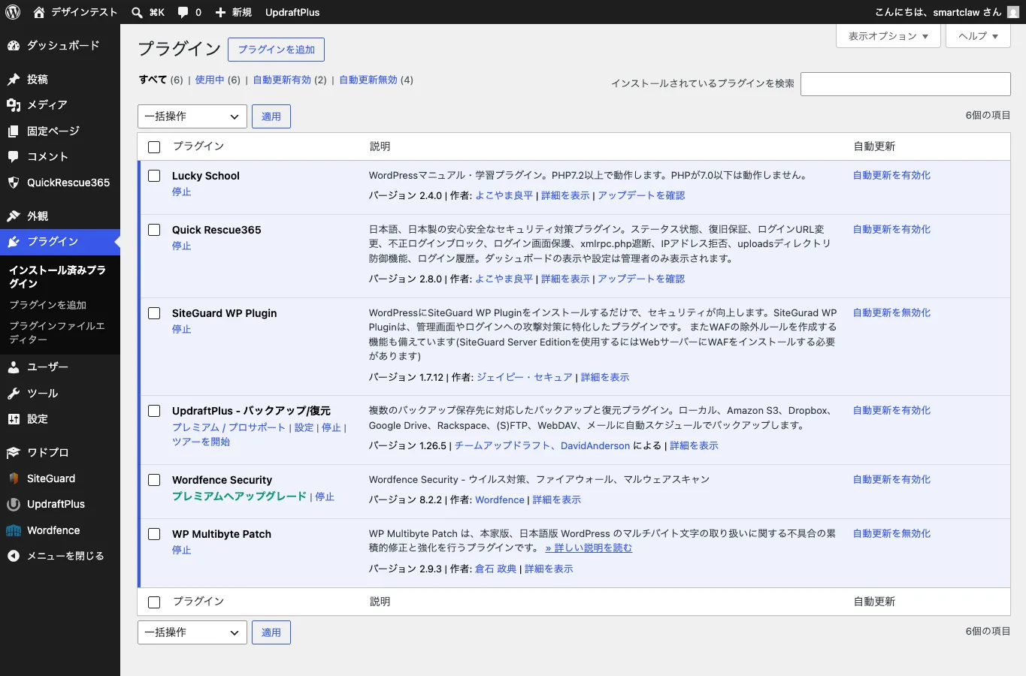Click the 詳しい説明を読む link
This screenshot has width=1026, height=676.
click(x=589, y=548)
